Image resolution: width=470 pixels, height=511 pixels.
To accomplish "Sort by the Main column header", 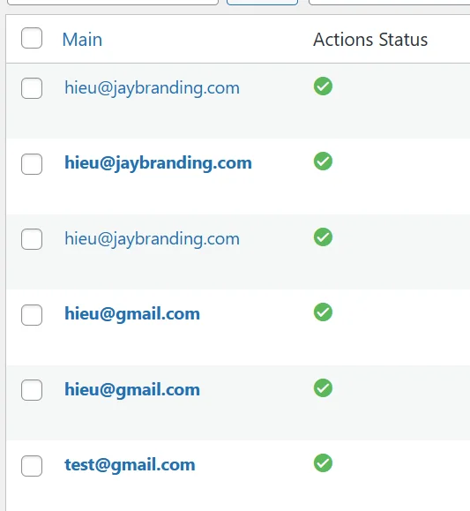I will coord(82,40).
